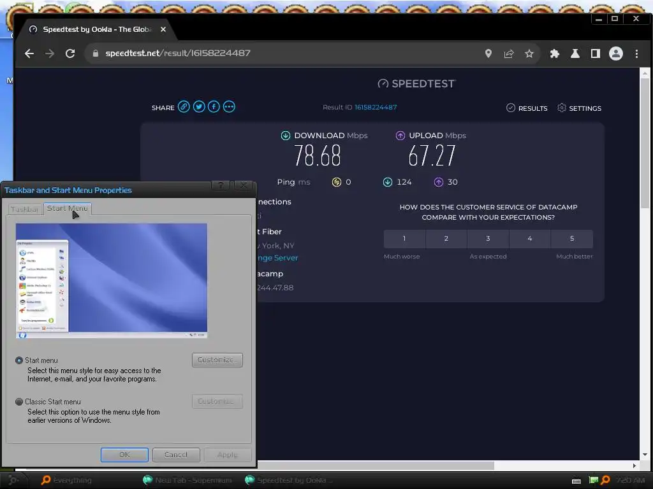This screenshot has width=653, height=489.
Task: Switch to the Start Menu tab
Action: (x=67, y=208)
